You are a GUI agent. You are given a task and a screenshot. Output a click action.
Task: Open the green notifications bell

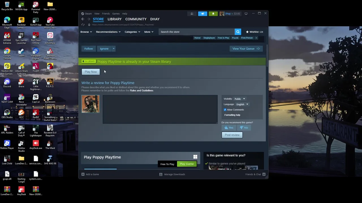213,14
